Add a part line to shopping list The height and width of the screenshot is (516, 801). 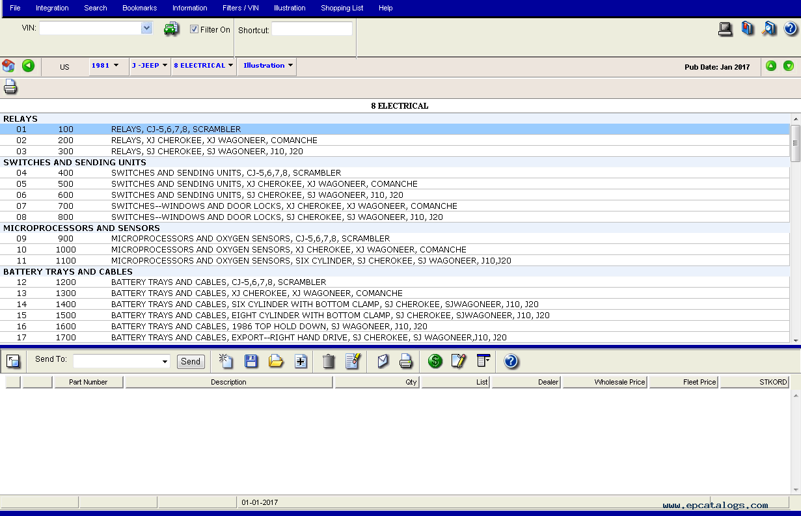pos(301,361)
